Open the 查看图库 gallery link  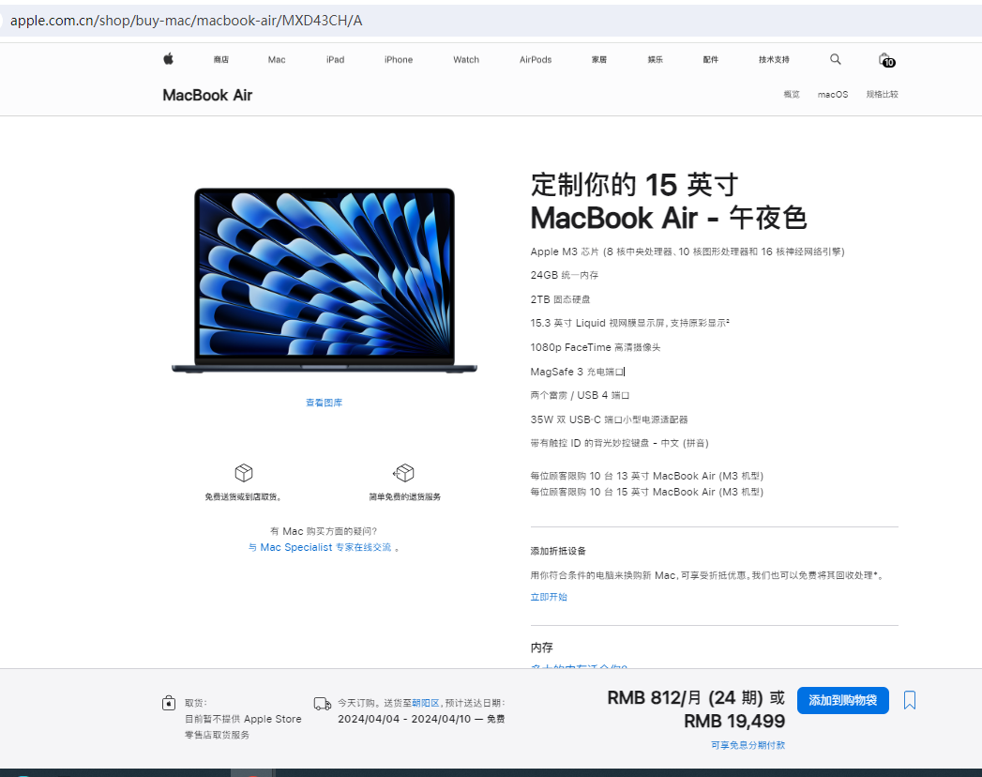pos(324,403)
